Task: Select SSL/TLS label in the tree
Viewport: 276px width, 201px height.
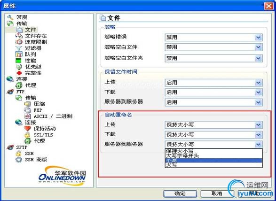Action: tap(43, 135)
